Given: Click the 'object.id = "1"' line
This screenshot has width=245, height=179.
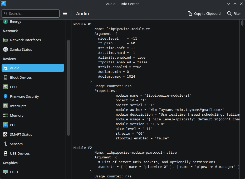Looking at the screenshot, I should click(x=131, y=100).
